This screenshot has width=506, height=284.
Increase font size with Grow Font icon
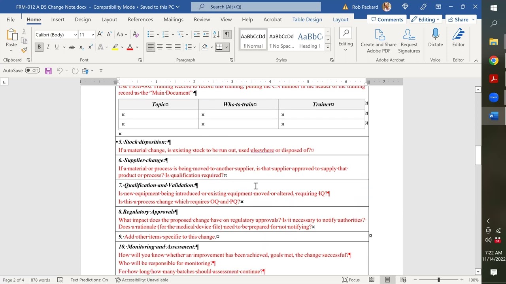[x=100, y=35]
